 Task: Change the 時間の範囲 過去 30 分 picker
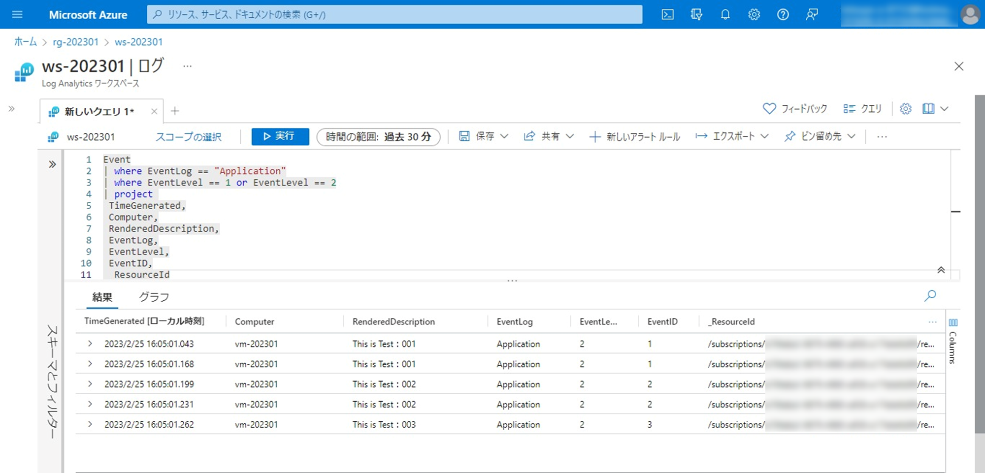click(378, 136)
